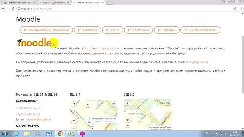Call phone number +7 (495) 939-20-24
Screen dimensions: 244x137
click(28, 108)
